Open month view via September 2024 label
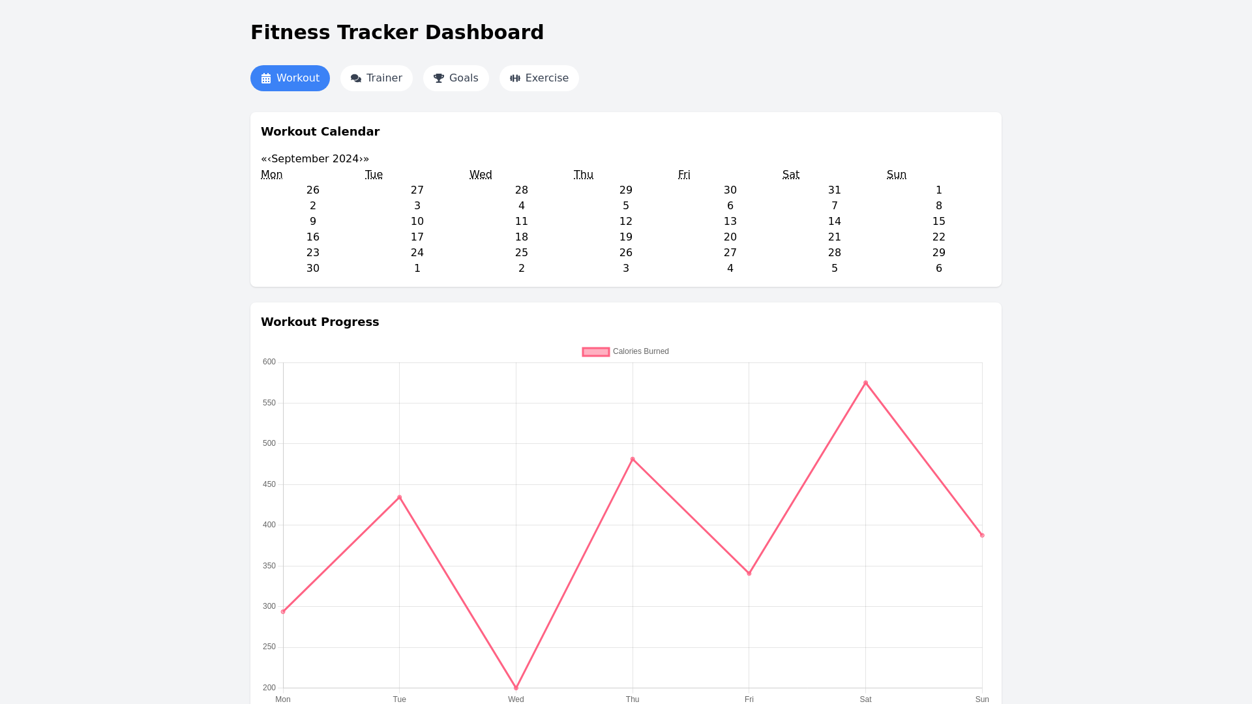The height and width of the screenshot is (704, 1252). click(315, 159)
